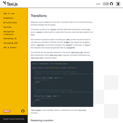The height and width of the screenshot is (123, 123).
Task: Toggle dark mode with the half-moon button
Action: tap(118, 4)
